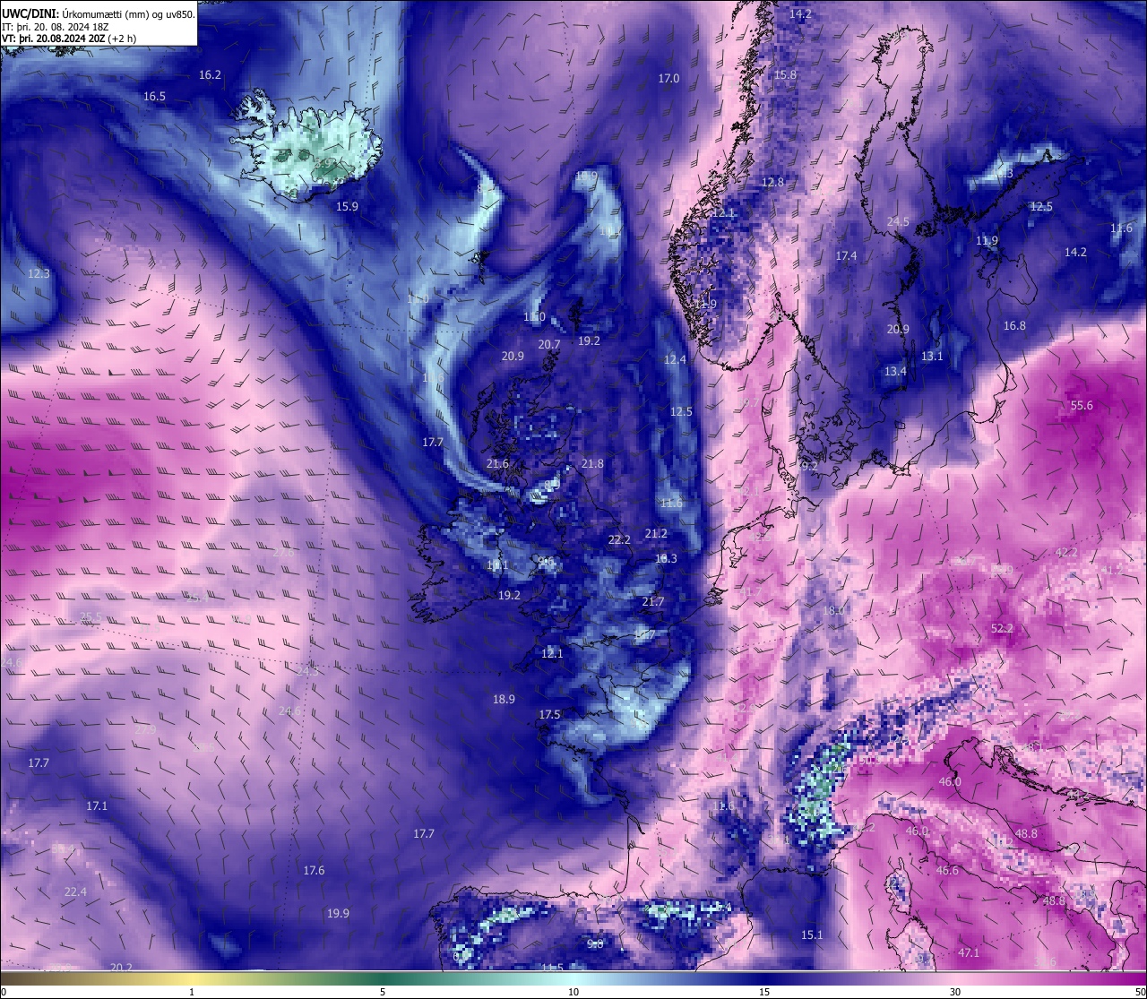1147x999 pixels.
Task: Click the 20.7 value north of Scotland
Action: pos(549,345)
